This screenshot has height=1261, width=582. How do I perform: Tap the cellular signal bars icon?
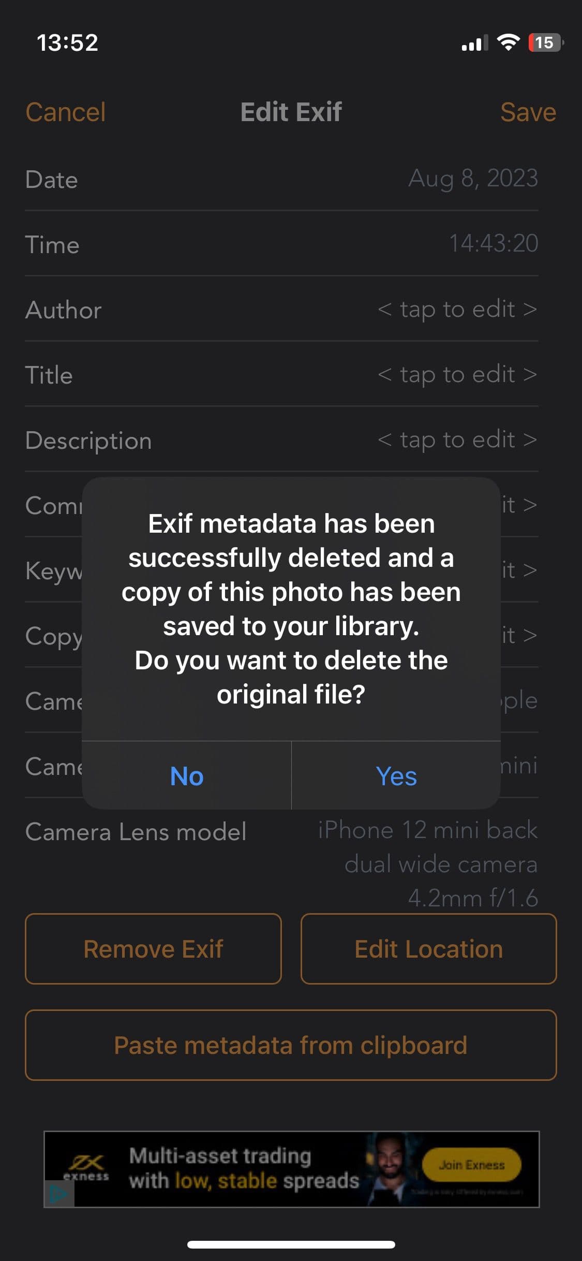tap(474, 43)
